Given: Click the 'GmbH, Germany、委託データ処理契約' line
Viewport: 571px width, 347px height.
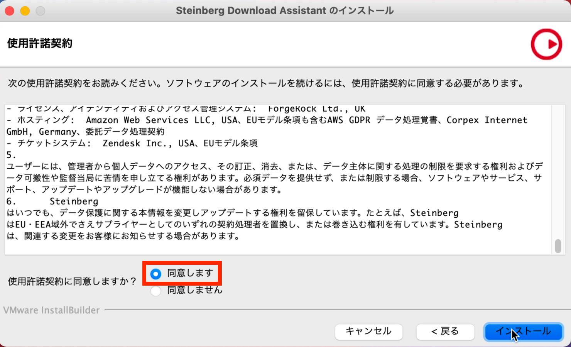Looking at the screenshot, I should click(x=85, y=132).
